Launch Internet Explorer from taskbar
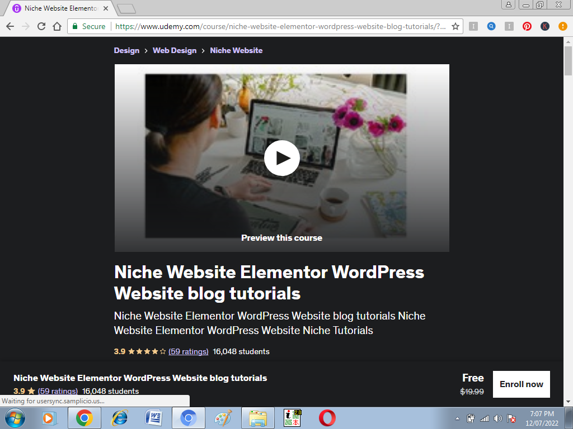 pyautogui.click(x=119, y=418)
